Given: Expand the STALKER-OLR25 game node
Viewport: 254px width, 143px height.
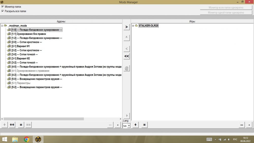Looking at the screenshot, I should pyautogui.click(x=133, y=26).
